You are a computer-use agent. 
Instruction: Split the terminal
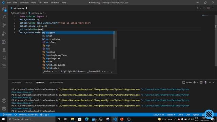point(201,82)
